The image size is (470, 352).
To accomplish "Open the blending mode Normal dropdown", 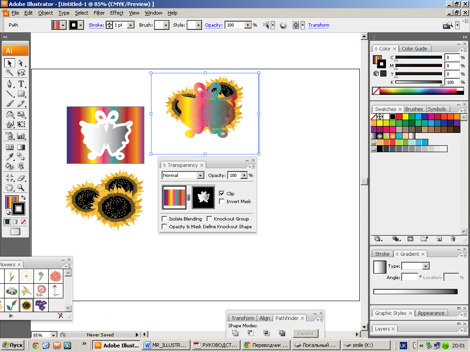I will pos(201,176).
